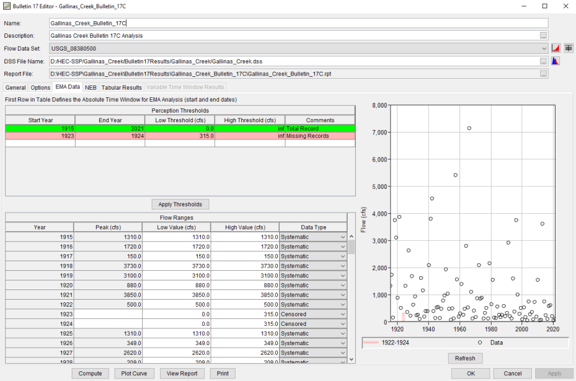The width and height of the screenshot is (576, 381).
Task: Switch to the General tab
Action: pyautogui.click(x=16, y=88)
